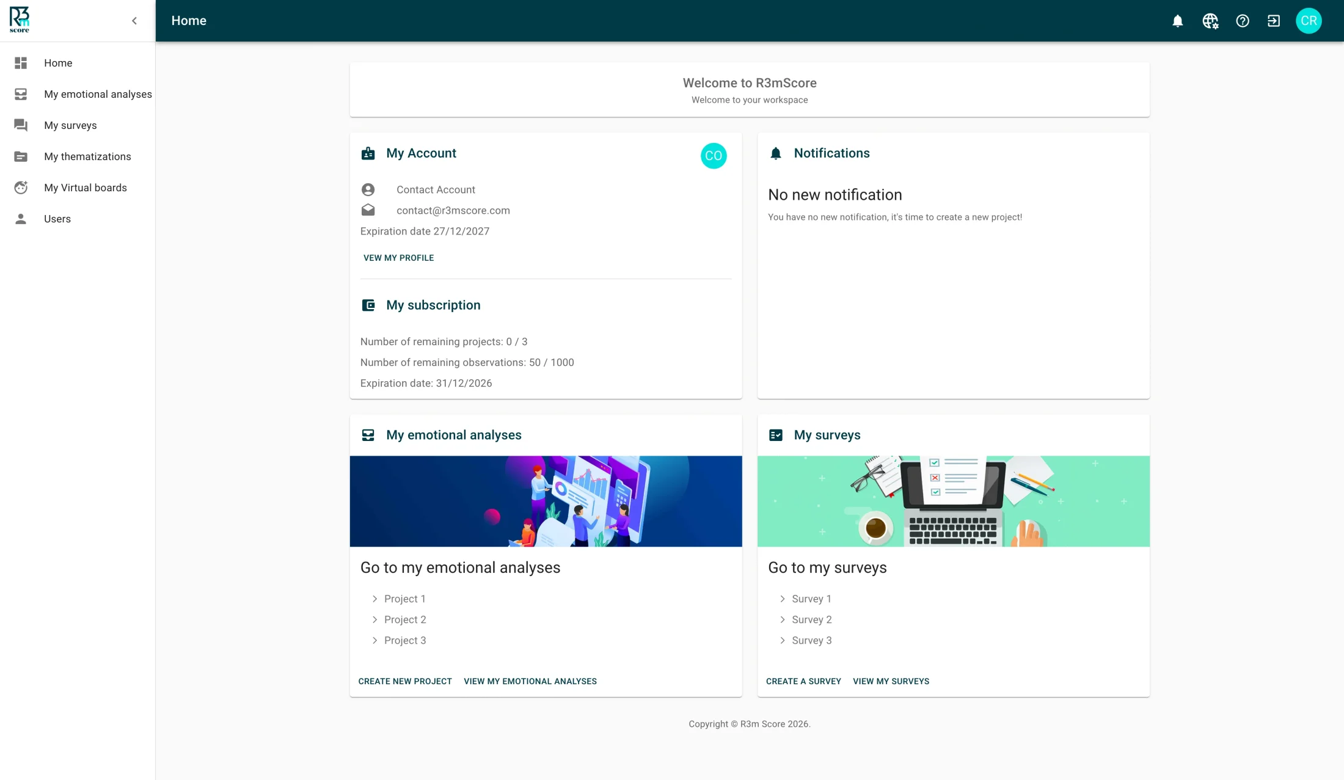Expand the Project 3 chevron
Screen dimensions: 1344x780
click(374, 641)
